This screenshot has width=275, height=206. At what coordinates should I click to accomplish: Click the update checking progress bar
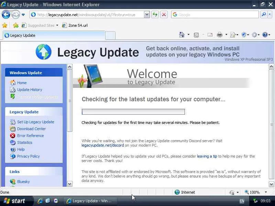133,112
